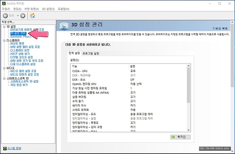Click the system info icon next to 시스템 정보
The image size is (235, 154).
click(5, 148)
